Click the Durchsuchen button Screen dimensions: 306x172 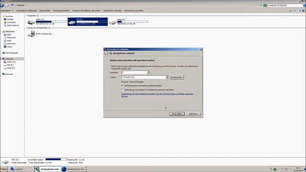coord(176,77)
